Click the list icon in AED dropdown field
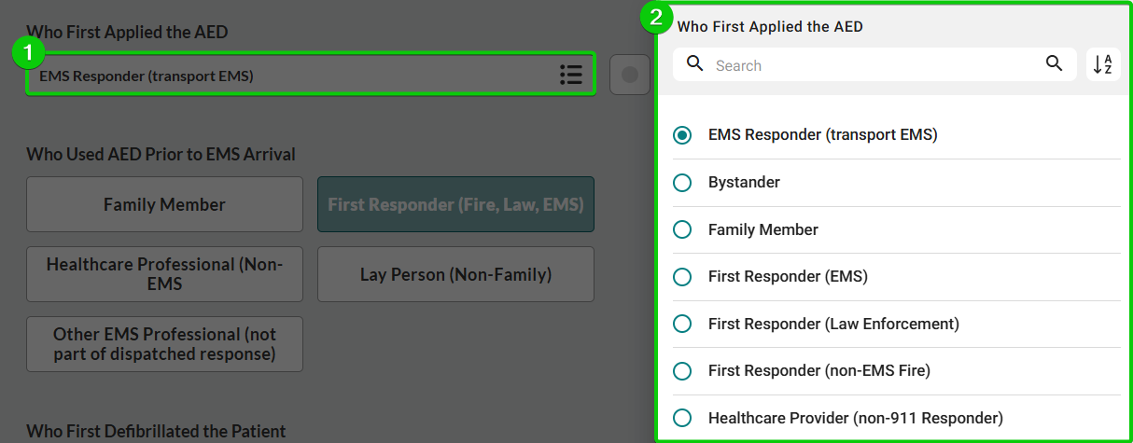The width and height of the screenshot is (1133, 443). [570, 76]
